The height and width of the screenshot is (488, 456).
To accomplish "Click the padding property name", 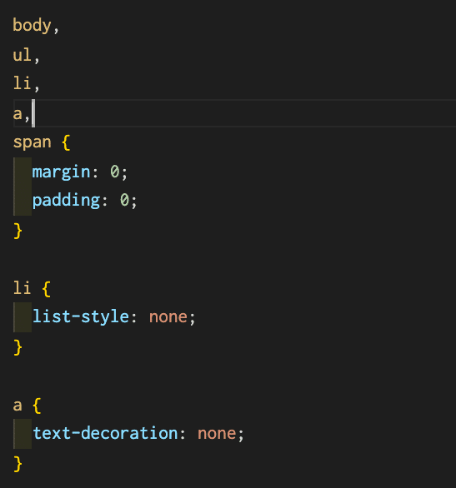I will coord(66,201).
